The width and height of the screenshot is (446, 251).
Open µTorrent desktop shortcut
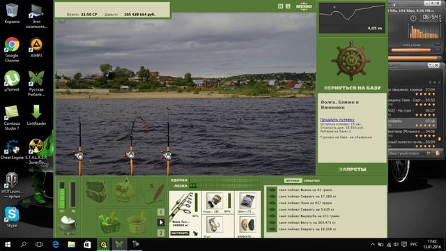(12, 81)
